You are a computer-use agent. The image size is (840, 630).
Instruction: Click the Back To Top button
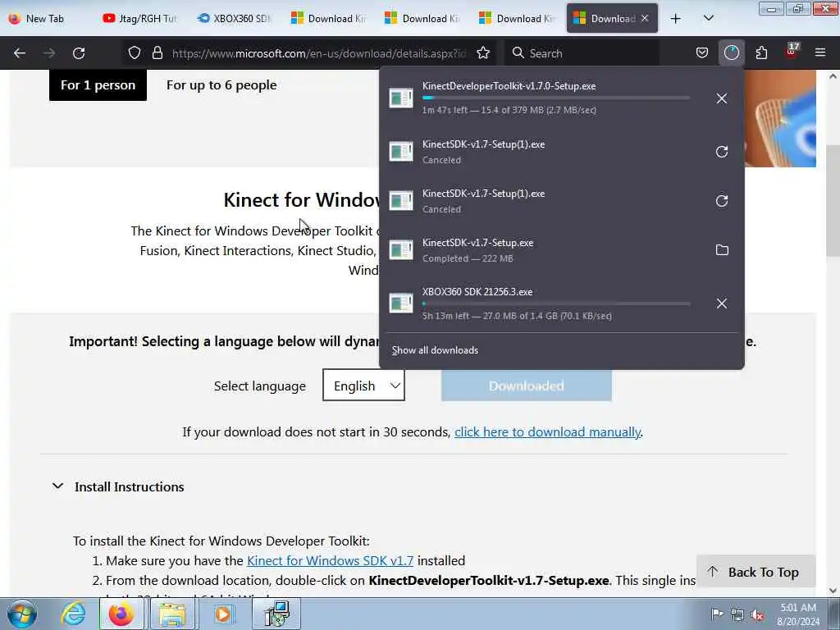(x=756, y=572)
